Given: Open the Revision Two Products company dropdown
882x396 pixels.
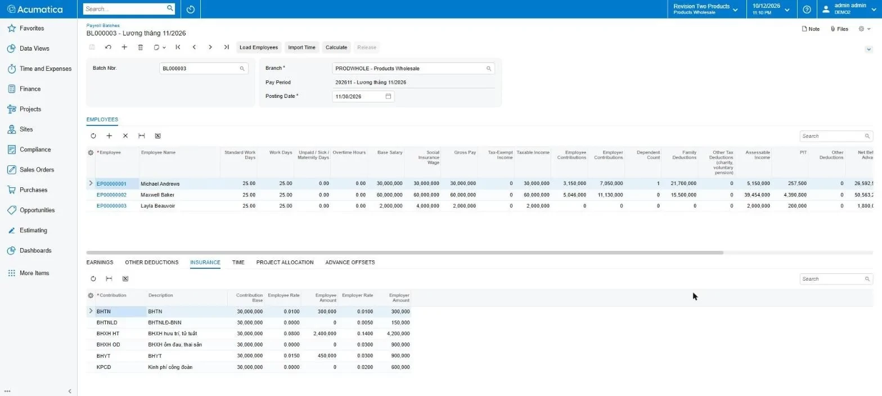Looking at the screenshot, I should 705,9.
